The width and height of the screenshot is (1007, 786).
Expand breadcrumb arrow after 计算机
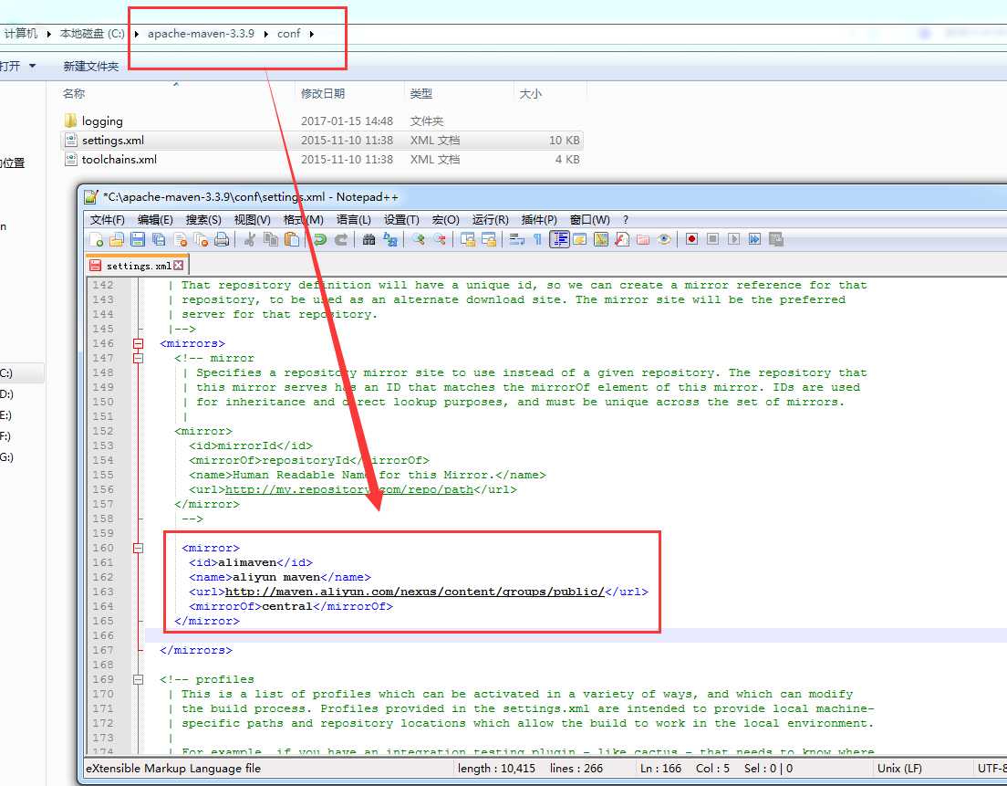point(49,34)
